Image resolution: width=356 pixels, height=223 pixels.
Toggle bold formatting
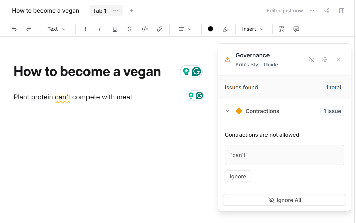coord(84,29)
